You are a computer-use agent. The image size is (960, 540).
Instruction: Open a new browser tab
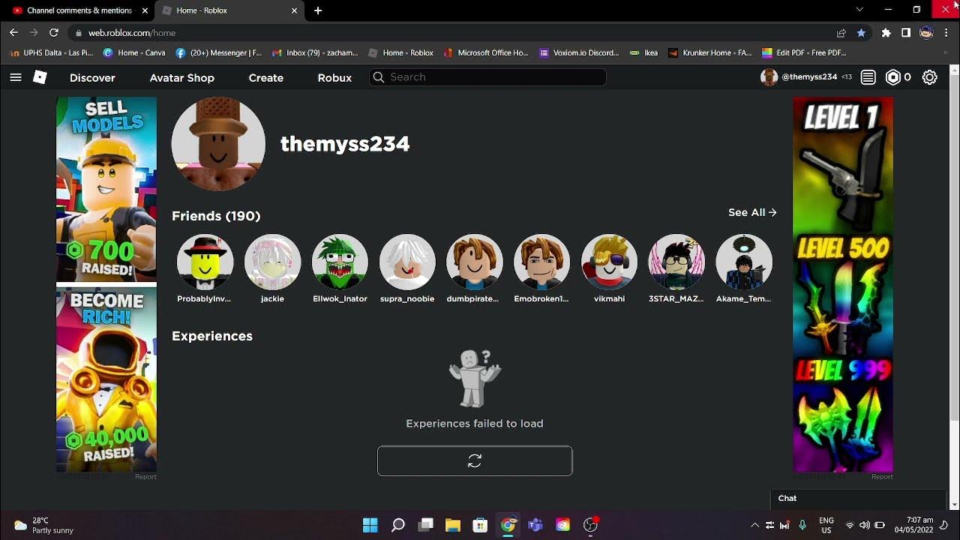click(318, 10)
